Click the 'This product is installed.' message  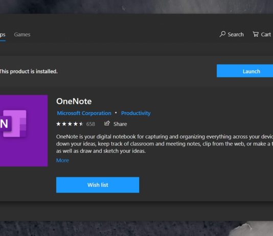pos(29,72)
